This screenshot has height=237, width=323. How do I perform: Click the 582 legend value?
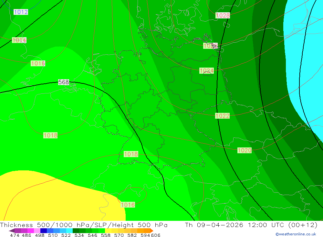pyautogui.click(x=132, y=235)
